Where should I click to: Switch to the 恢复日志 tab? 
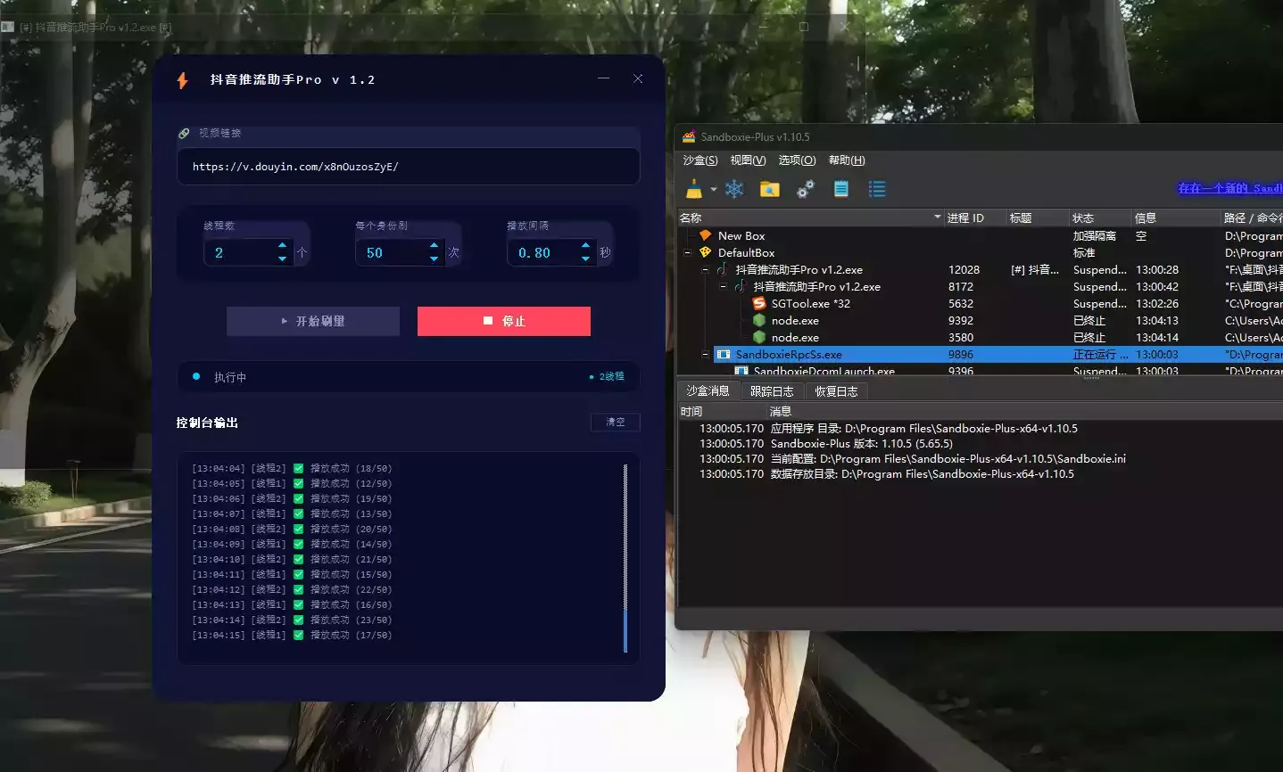pyautogui.click(x=836, y=391)
